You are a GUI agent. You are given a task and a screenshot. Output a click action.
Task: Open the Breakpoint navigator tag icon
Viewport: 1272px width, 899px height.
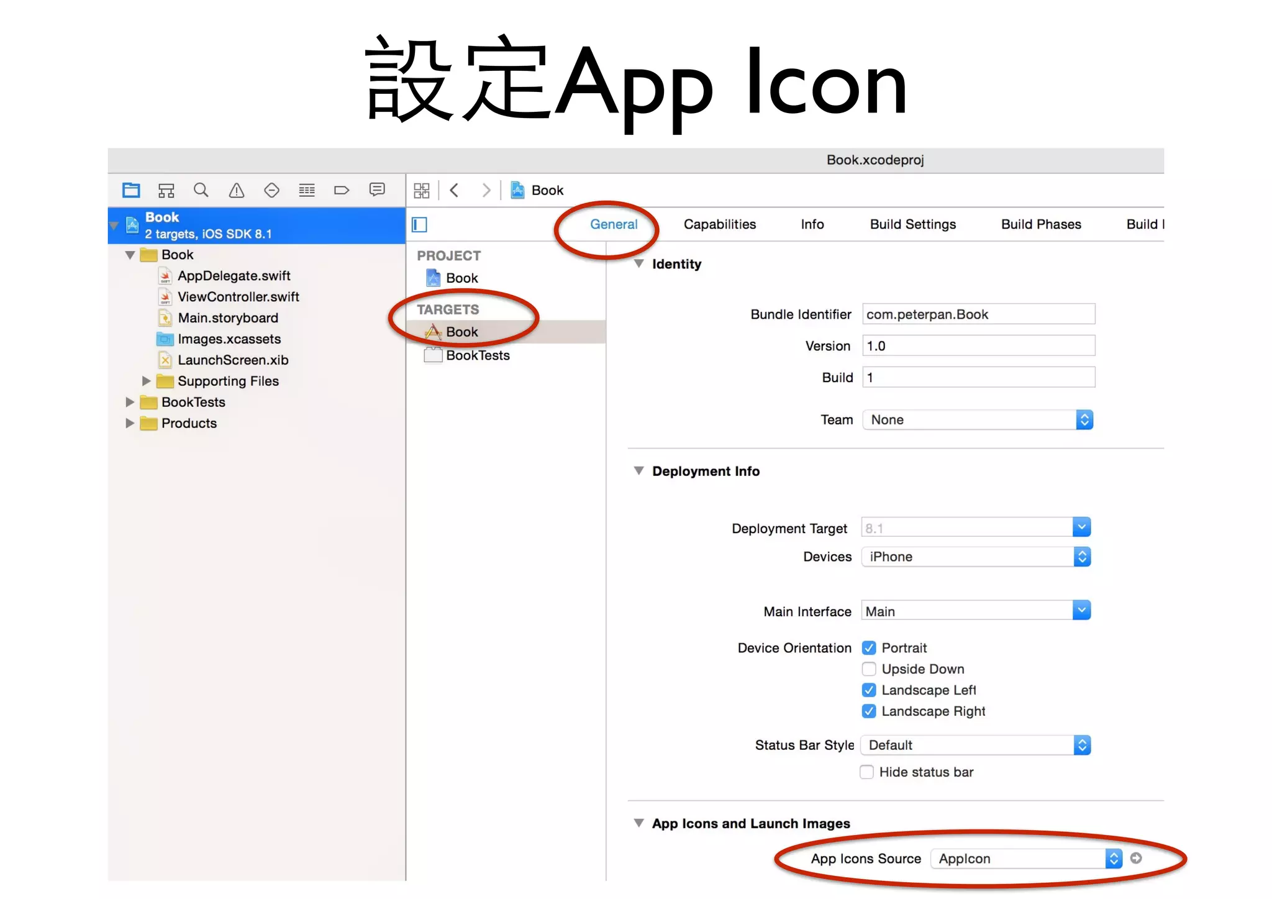(x=342, y=190)
